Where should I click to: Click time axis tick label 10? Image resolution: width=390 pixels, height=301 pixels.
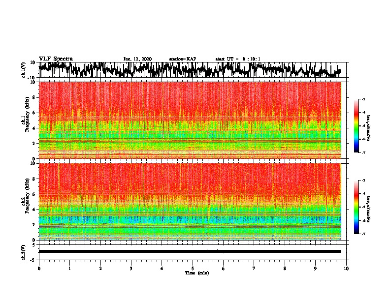(346, 269)
